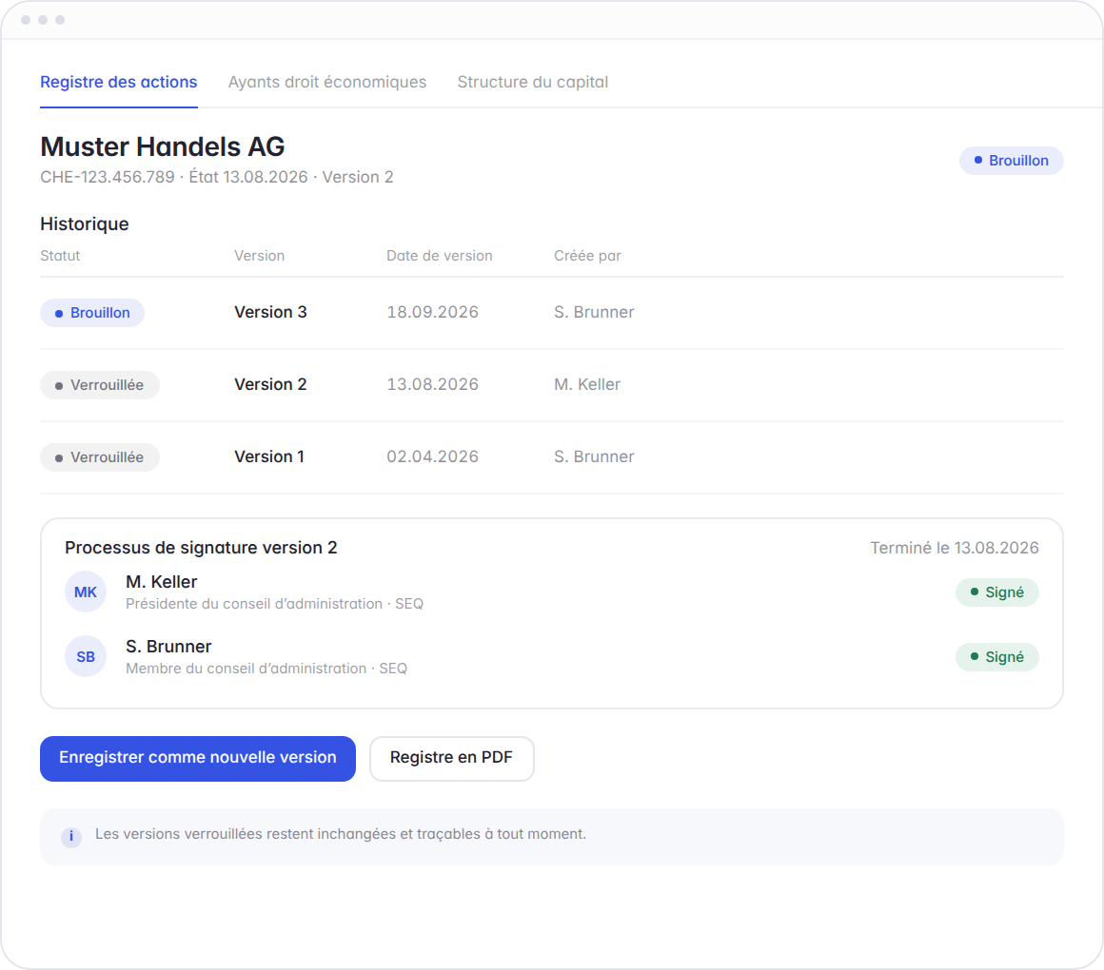The image size is (1104, 970).
Task: Click the Signé badge for M. Keller
Action: click(997, 592)
